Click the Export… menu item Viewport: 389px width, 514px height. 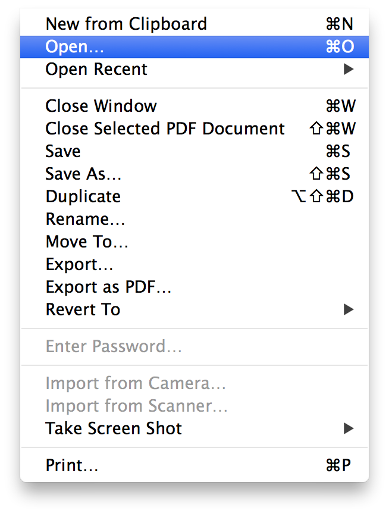point(79,264)
